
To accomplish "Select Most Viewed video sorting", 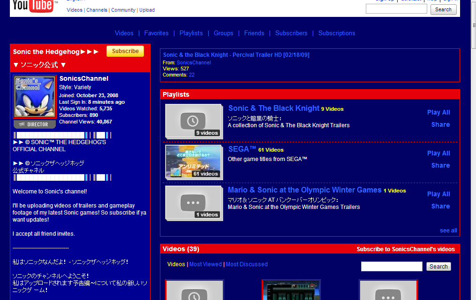I will [x=205, y=264].
